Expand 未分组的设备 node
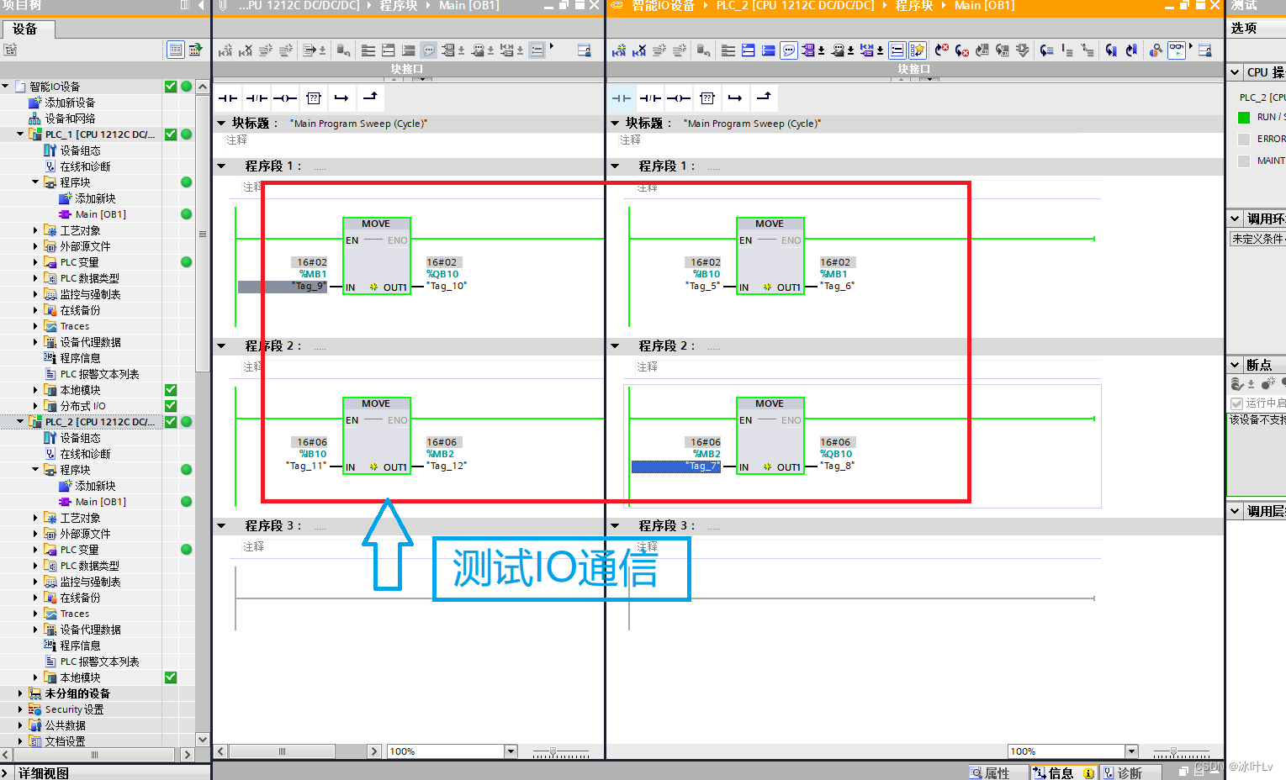Viewport: 1286px width, 780px height. pos(20,693)
